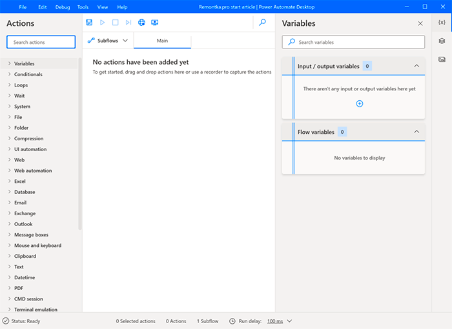Close the Variables panel
Image resolution: width=452 pixels, height=329 pixels.
tap(420, 23)
